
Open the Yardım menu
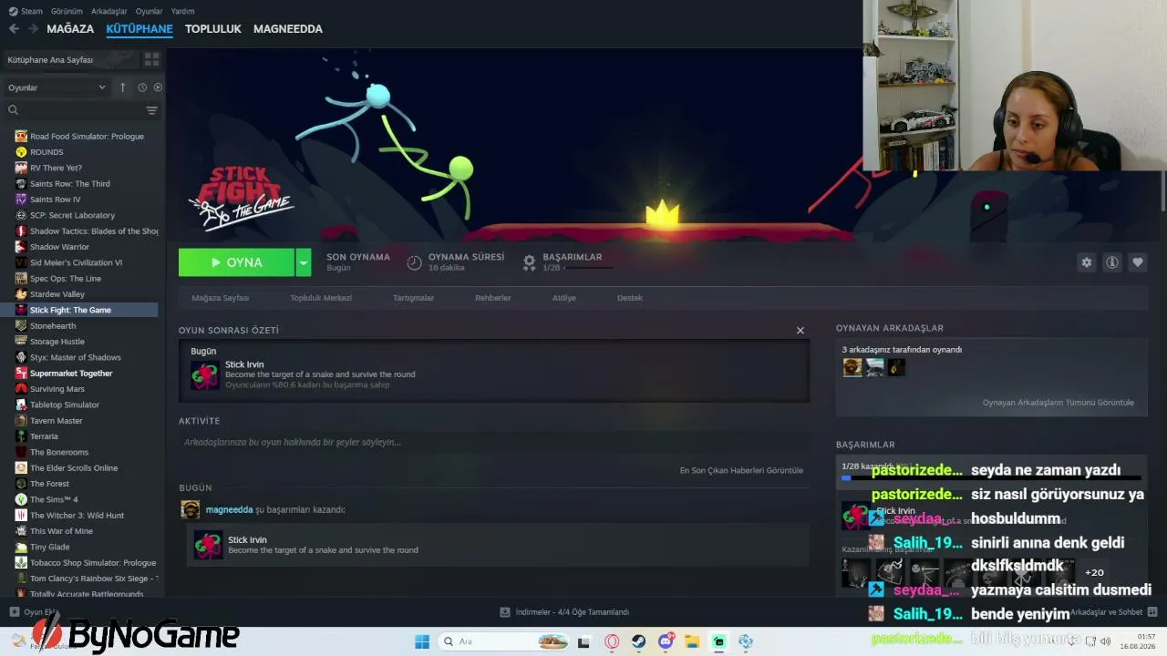tap(183, 11)
